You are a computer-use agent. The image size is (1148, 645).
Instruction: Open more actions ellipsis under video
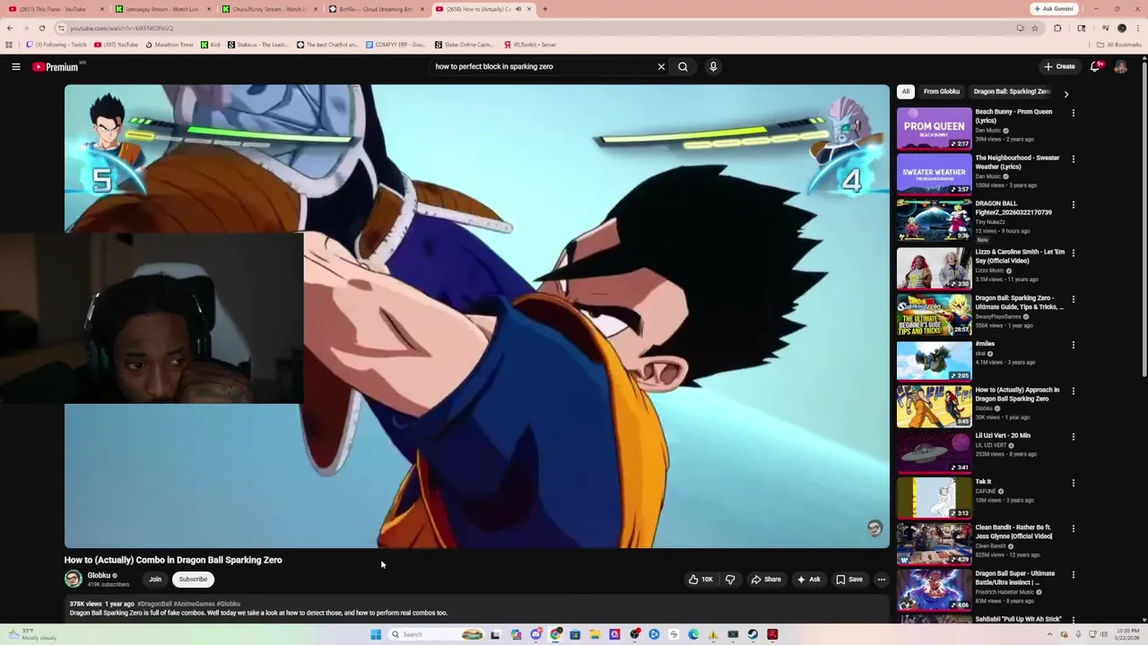881,580
